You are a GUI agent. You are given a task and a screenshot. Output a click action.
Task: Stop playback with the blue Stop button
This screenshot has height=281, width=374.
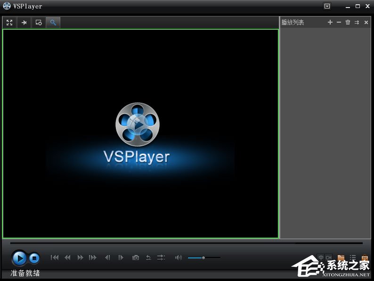34,258
